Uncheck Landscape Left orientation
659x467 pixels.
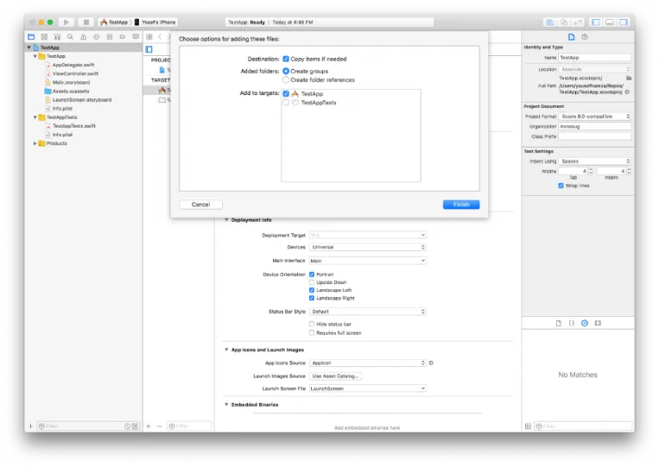coord(312,290)
